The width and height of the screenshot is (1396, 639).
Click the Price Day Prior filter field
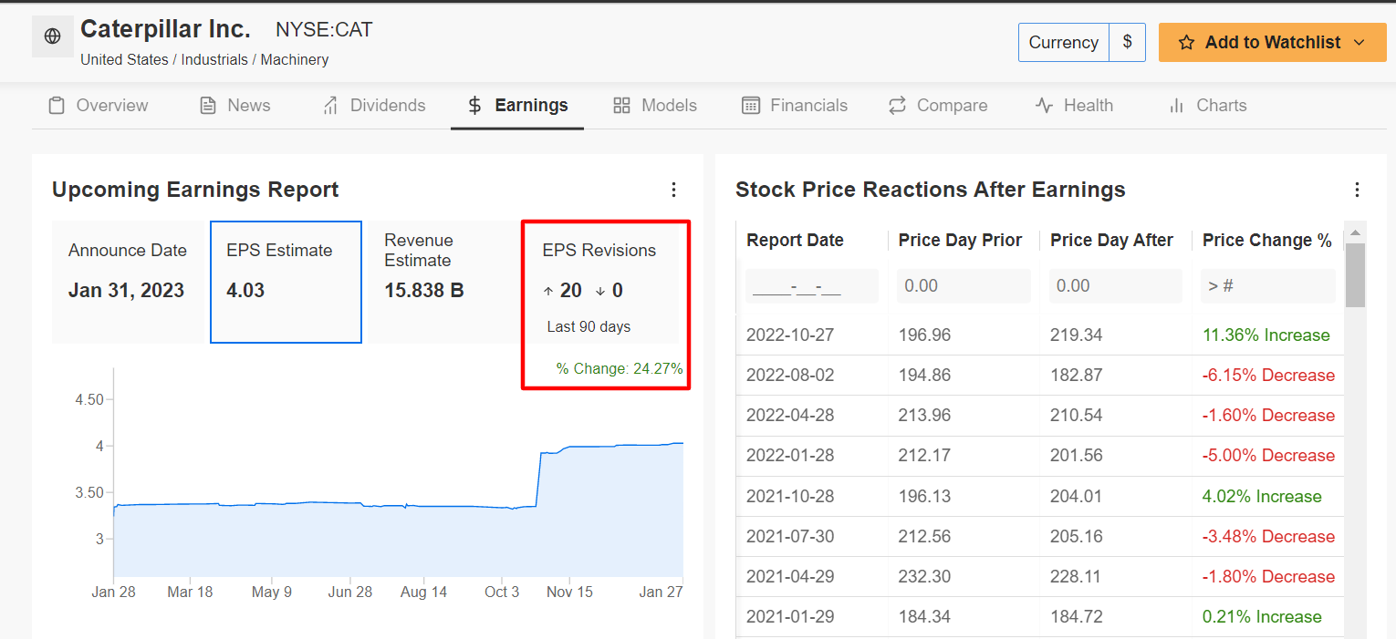coord(964,286)
